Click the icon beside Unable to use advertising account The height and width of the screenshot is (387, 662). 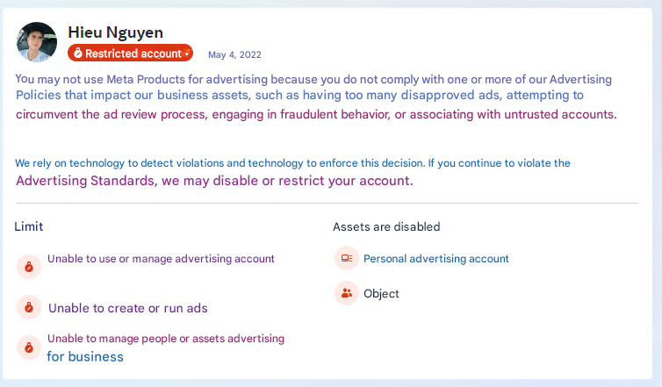29,266
